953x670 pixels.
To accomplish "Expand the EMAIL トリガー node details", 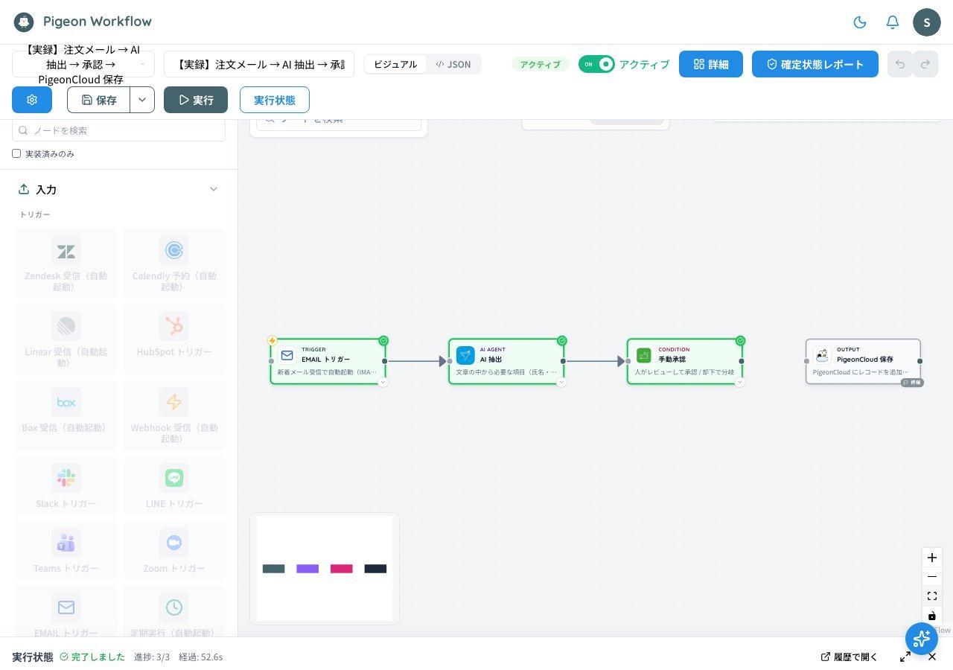I will pyautogui.click(x=383, y=382).
